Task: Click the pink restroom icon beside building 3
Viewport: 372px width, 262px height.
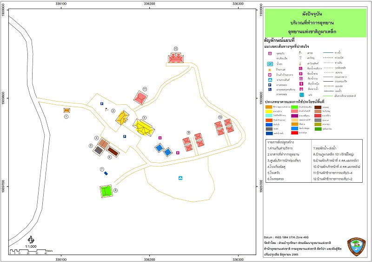Action: tap(160, 138)
